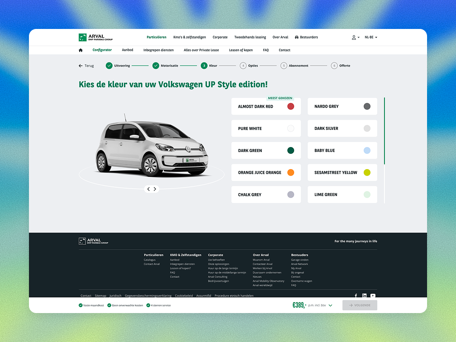The width and height of the screenshot is (456, 342).
Task: Go to the home icon in the sub navigation
Action: [81, 50]
